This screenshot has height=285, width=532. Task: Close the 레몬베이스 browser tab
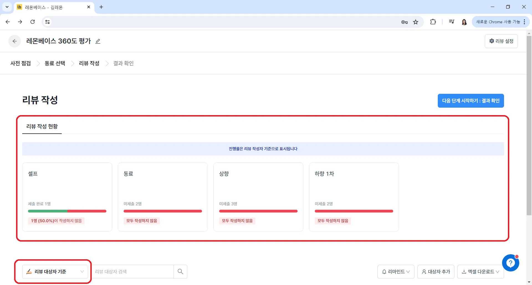89,7
